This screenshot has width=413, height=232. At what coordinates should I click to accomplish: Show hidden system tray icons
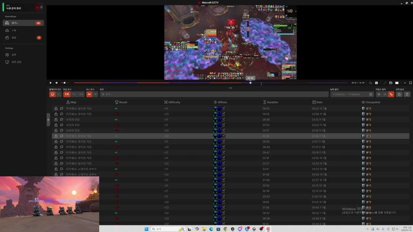367,229
